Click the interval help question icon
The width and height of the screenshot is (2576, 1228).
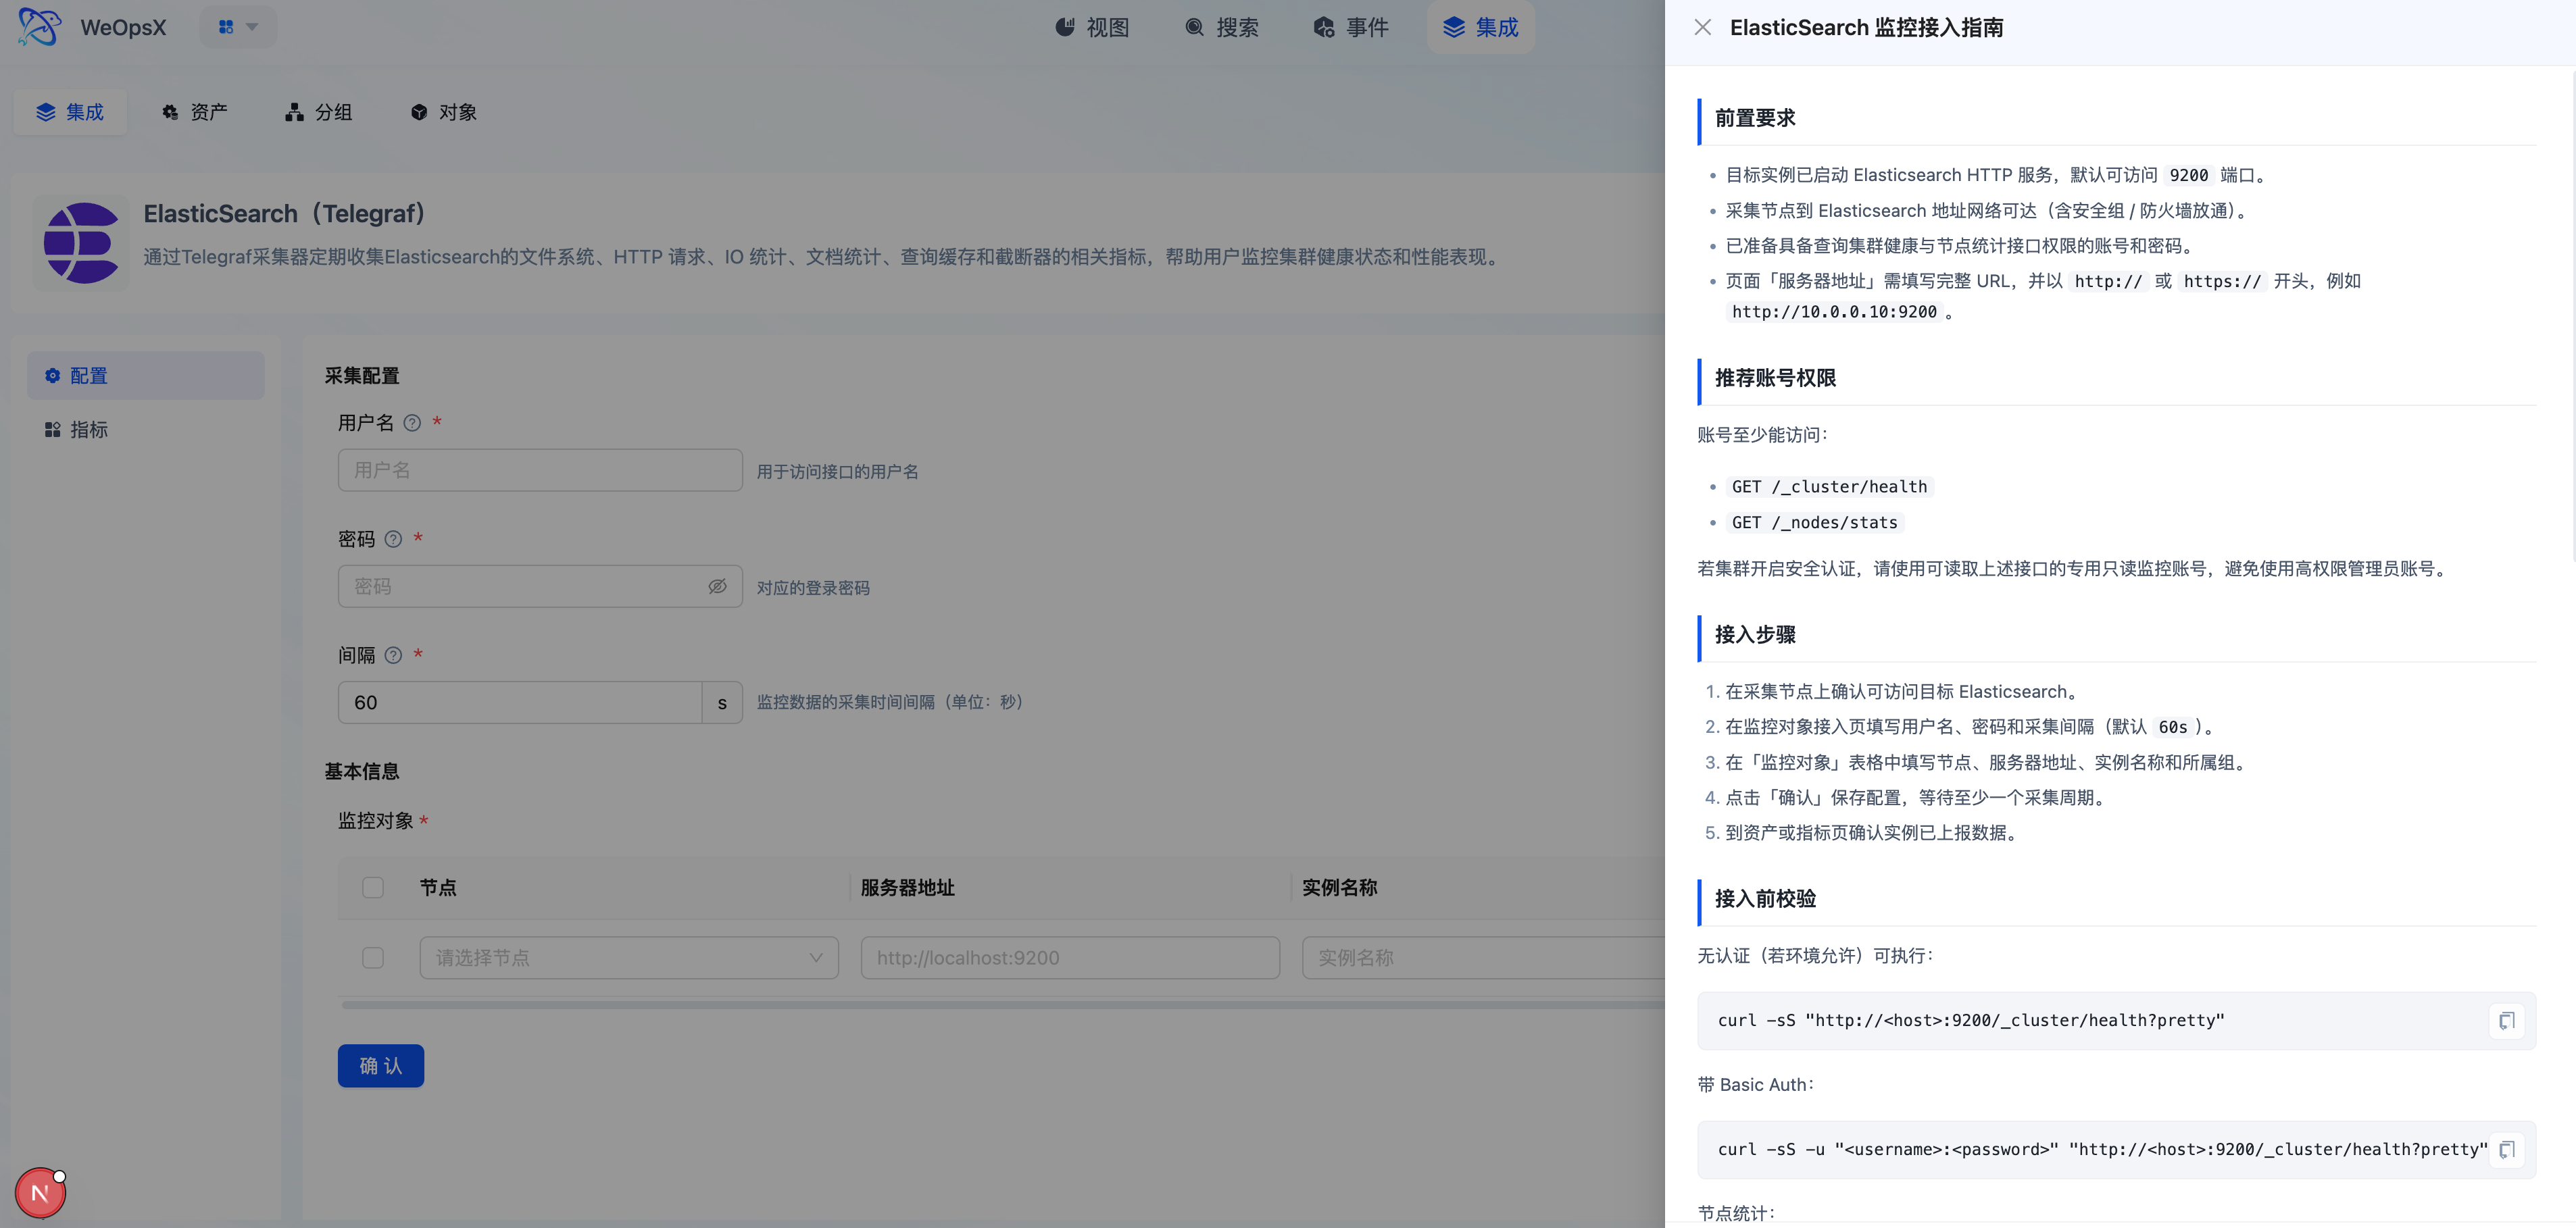click(x=393, y=655)
